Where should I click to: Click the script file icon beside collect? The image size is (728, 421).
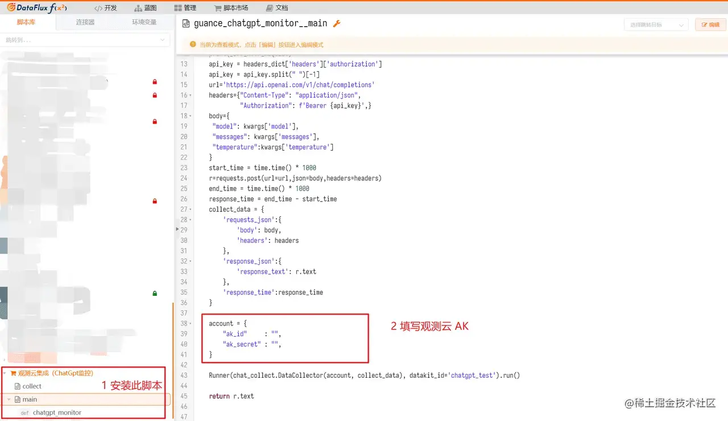(x=17, y=386)
